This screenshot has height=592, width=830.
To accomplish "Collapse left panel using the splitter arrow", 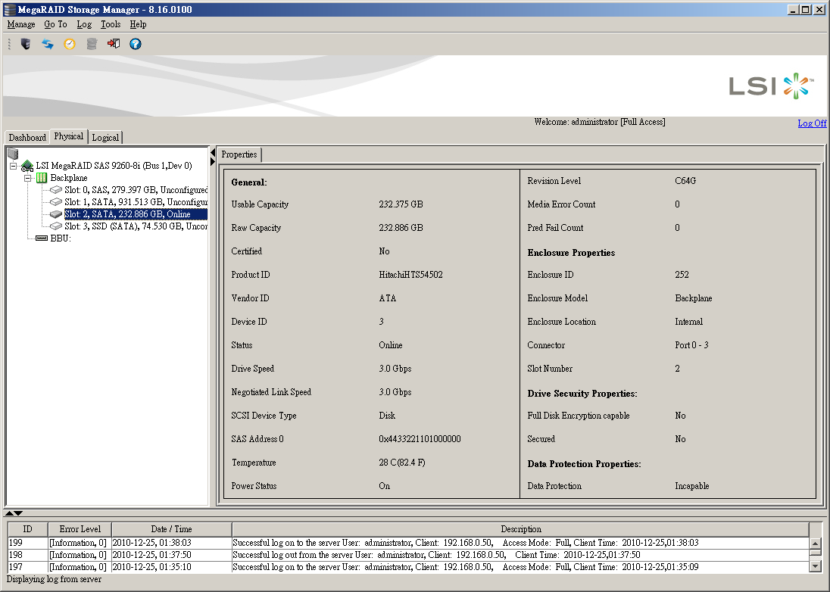I will (x=213, y=151).
